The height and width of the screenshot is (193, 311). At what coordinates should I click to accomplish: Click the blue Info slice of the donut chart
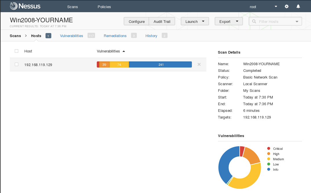[224, 163]
